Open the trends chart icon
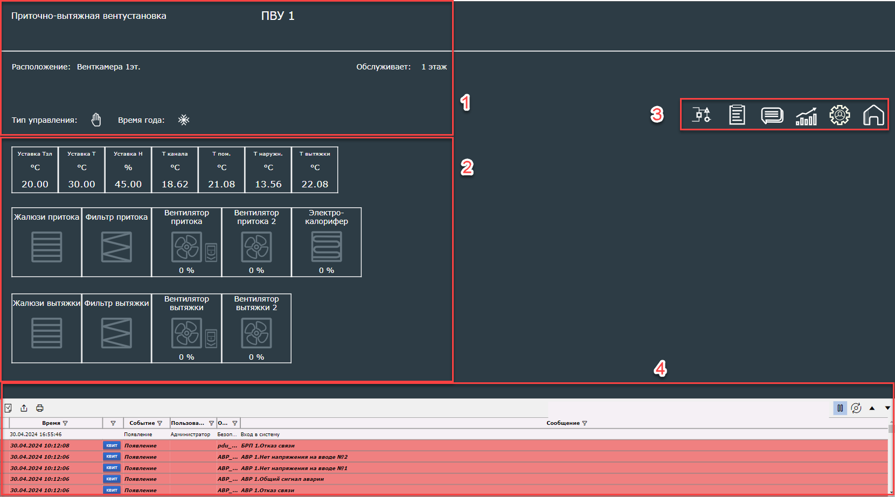 click(x=806, y=115)
